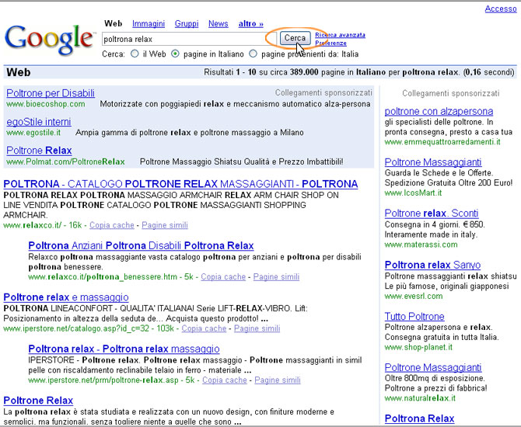Select 'pagine in Italiano' radio button
The width and height of the screenshot is (521, 427).
coord(176,54)
